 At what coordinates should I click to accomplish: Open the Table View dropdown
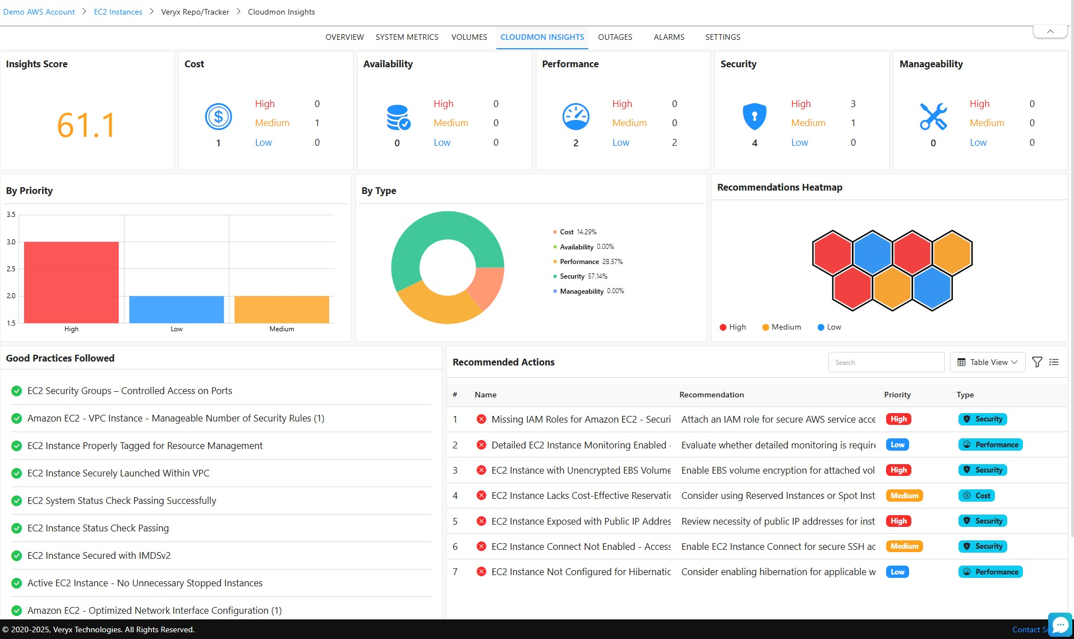click(x=987, y=362)
